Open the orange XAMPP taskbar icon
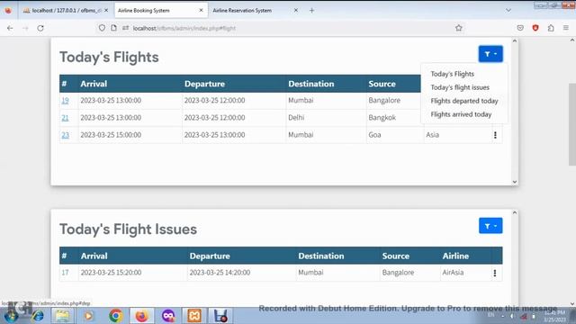This screenshot has height=324, width=576. click(x=194, y=316)
